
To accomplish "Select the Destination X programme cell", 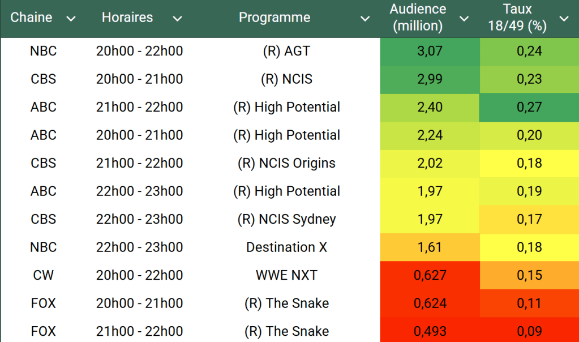I will pos(286,247).
